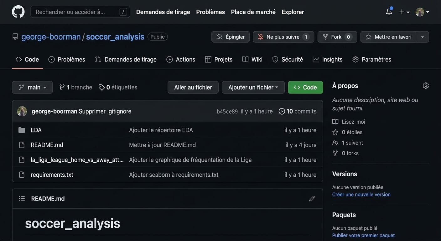View 0 étoiles stargazers
Viewport: 441px width, 241px height.
tap(347, 132)
